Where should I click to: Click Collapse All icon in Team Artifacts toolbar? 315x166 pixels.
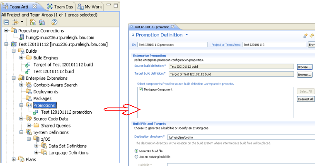tap(6, 22)
